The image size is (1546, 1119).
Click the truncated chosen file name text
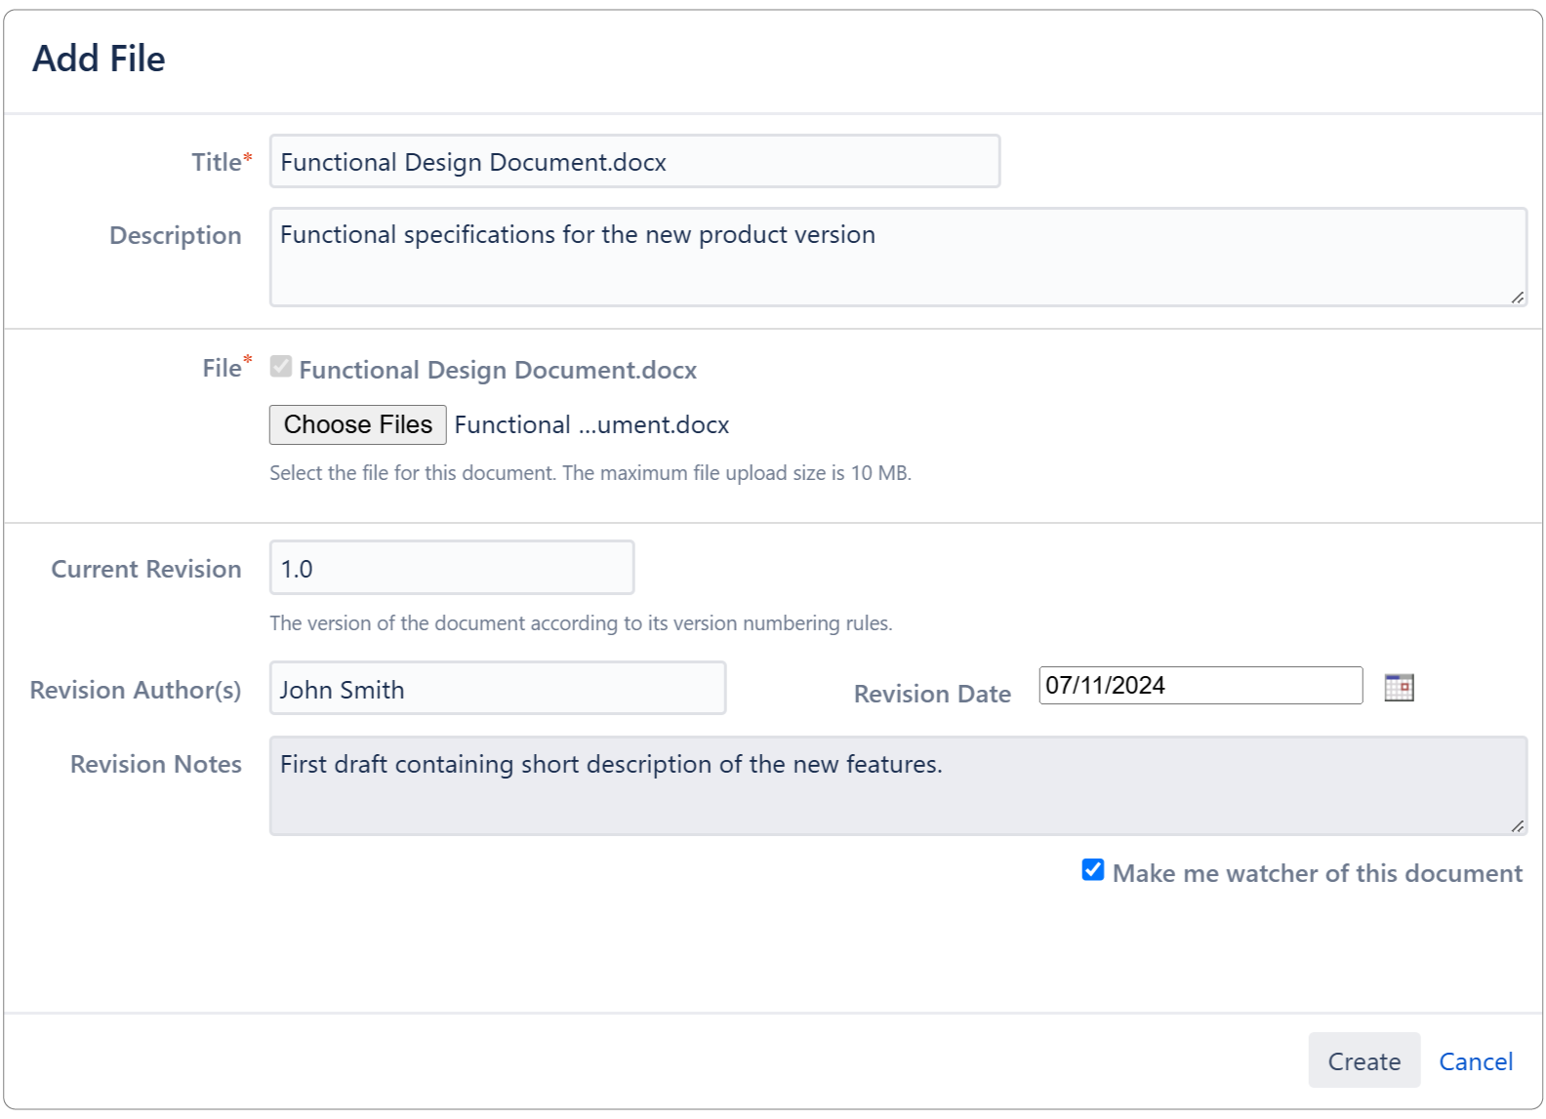click(x=591, y=425)
